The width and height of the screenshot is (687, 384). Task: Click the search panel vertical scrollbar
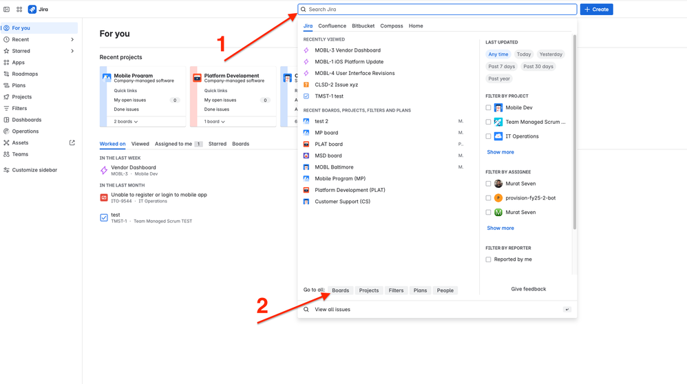click(574, 131)
